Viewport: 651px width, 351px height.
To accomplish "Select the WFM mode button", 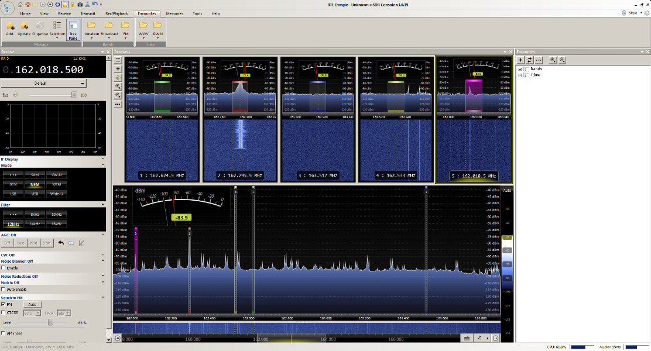I will [56, 184].
